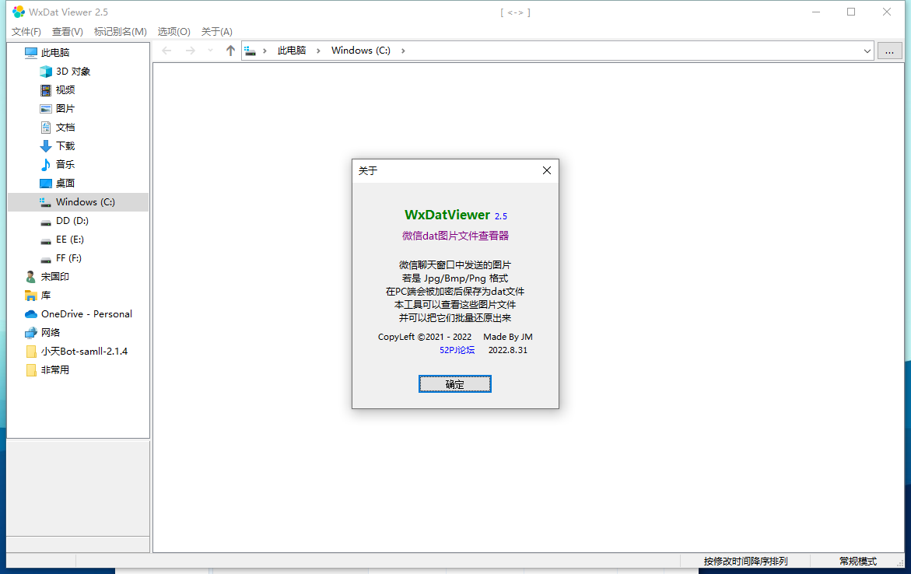Click the WxDat Viewer app logo icon
This screenshot has height=574, width=911.
point(19,12)
